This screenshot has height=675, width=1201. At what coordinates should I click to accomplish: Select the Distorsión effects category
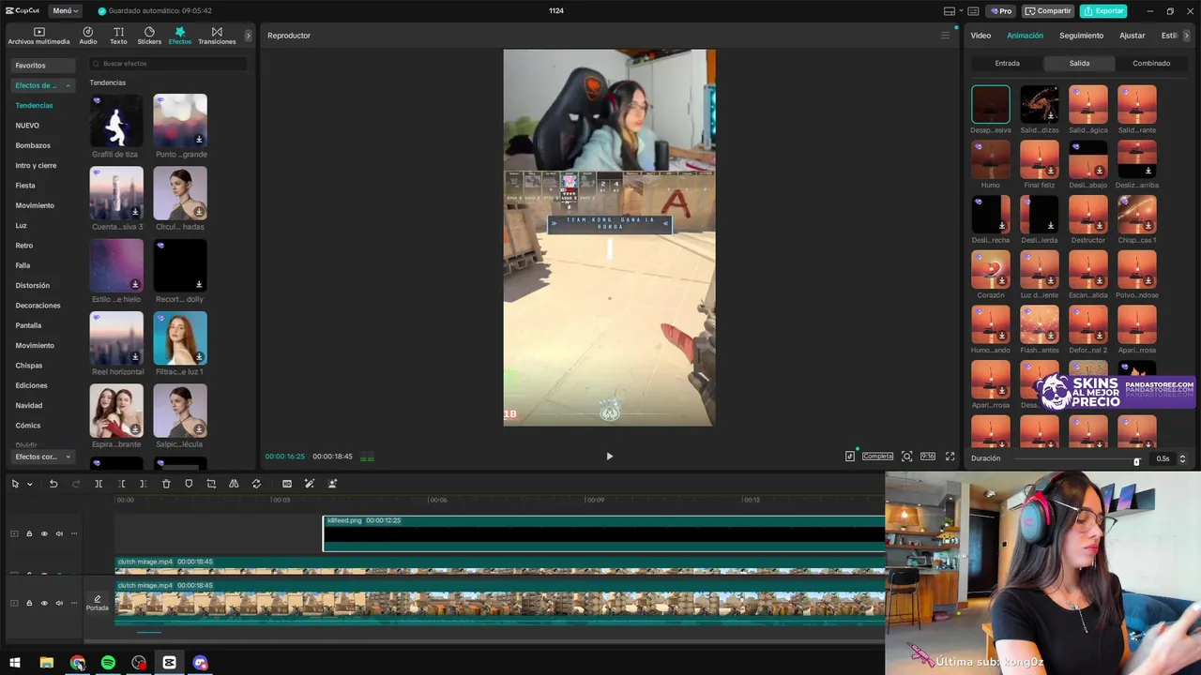coord(33,285)
